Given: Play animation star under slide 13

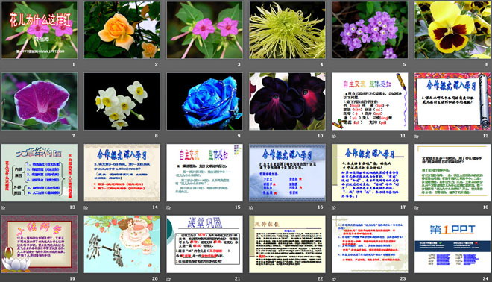Looking at the screenshot, I should point(3,207).
